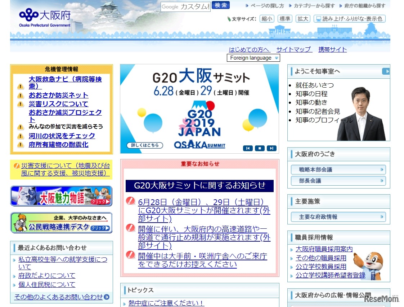Open 知事の記者会見 in governor's office list

coord(318,112)
